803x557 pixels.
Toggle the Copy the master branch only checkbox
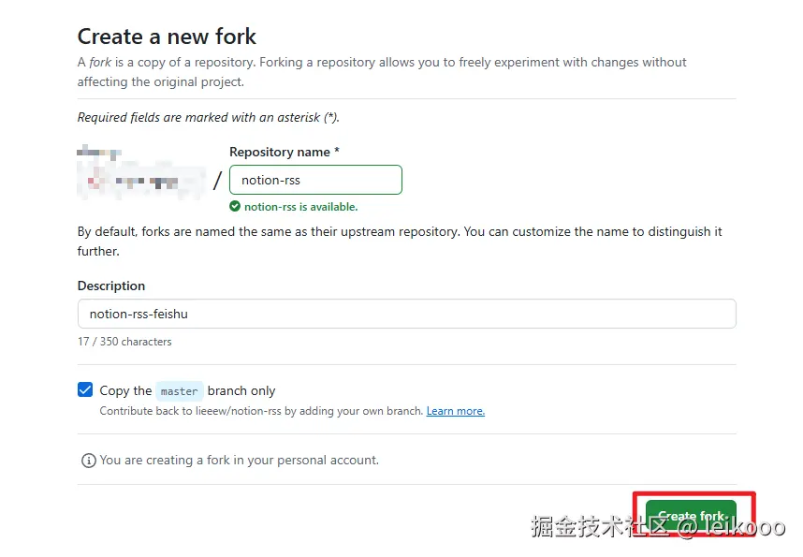click(x=86, y=390)
